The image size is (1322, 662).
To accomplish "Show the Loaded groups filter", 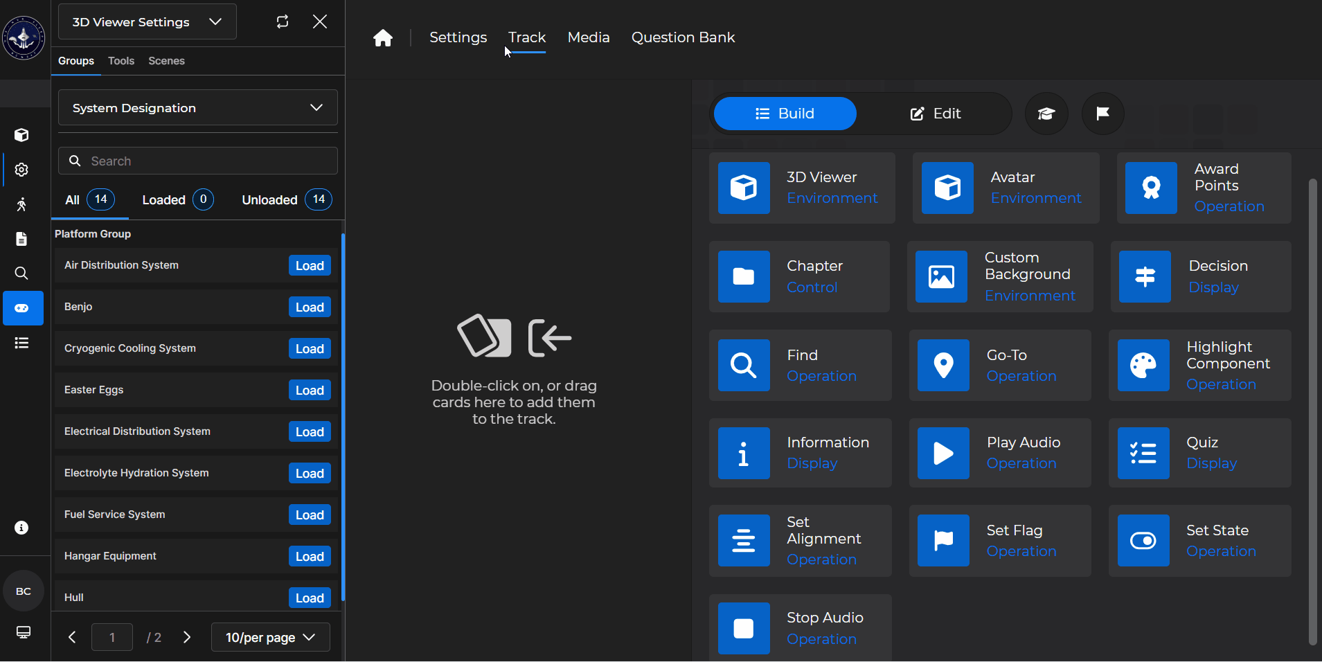I will [x=178, y=200].
